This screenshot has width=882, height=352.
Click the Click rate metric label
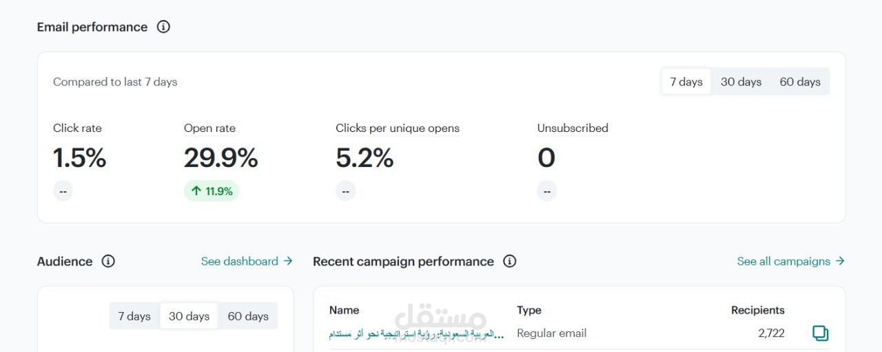click(x=77, y=129)
